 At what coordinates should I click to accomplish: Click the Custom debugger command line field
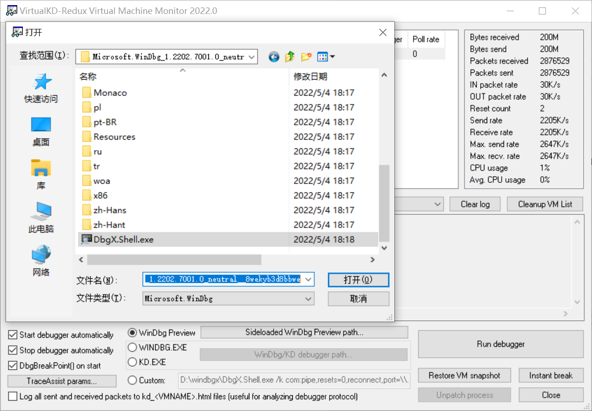295,380
